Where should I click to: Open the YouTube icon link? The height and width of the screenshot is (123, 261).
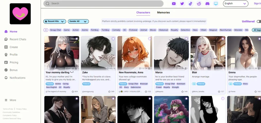tap(174, 4)
